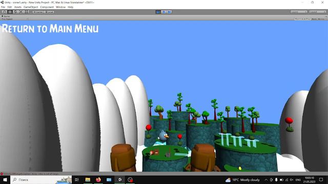Viewport: 328px width, 184px height.
Task: Open File Explorer from taskbar
Action: coord(88,179)
